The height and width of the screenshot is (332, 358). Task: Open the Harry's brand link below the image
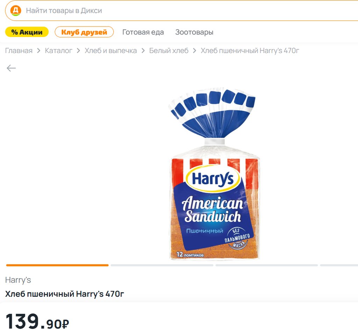coord(18,280)
